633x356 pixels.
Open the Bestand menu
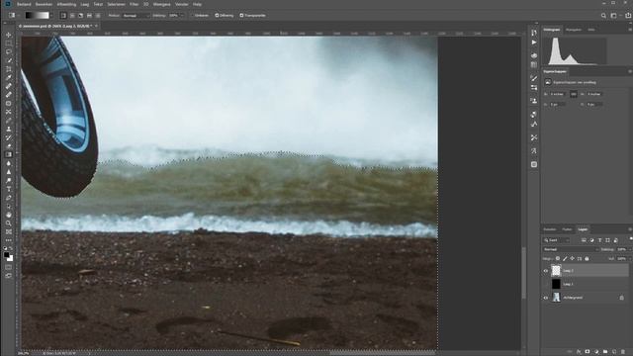tap(24, 4)
